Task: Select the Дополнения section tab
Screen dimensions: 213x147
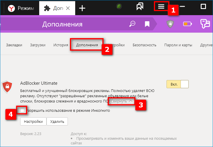Action: pyautogui.click(x=87, y=45)
